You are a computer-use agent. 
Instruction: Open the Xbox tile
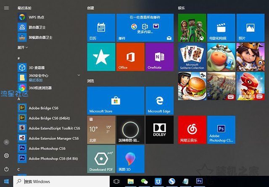click(x=192, y=28)
